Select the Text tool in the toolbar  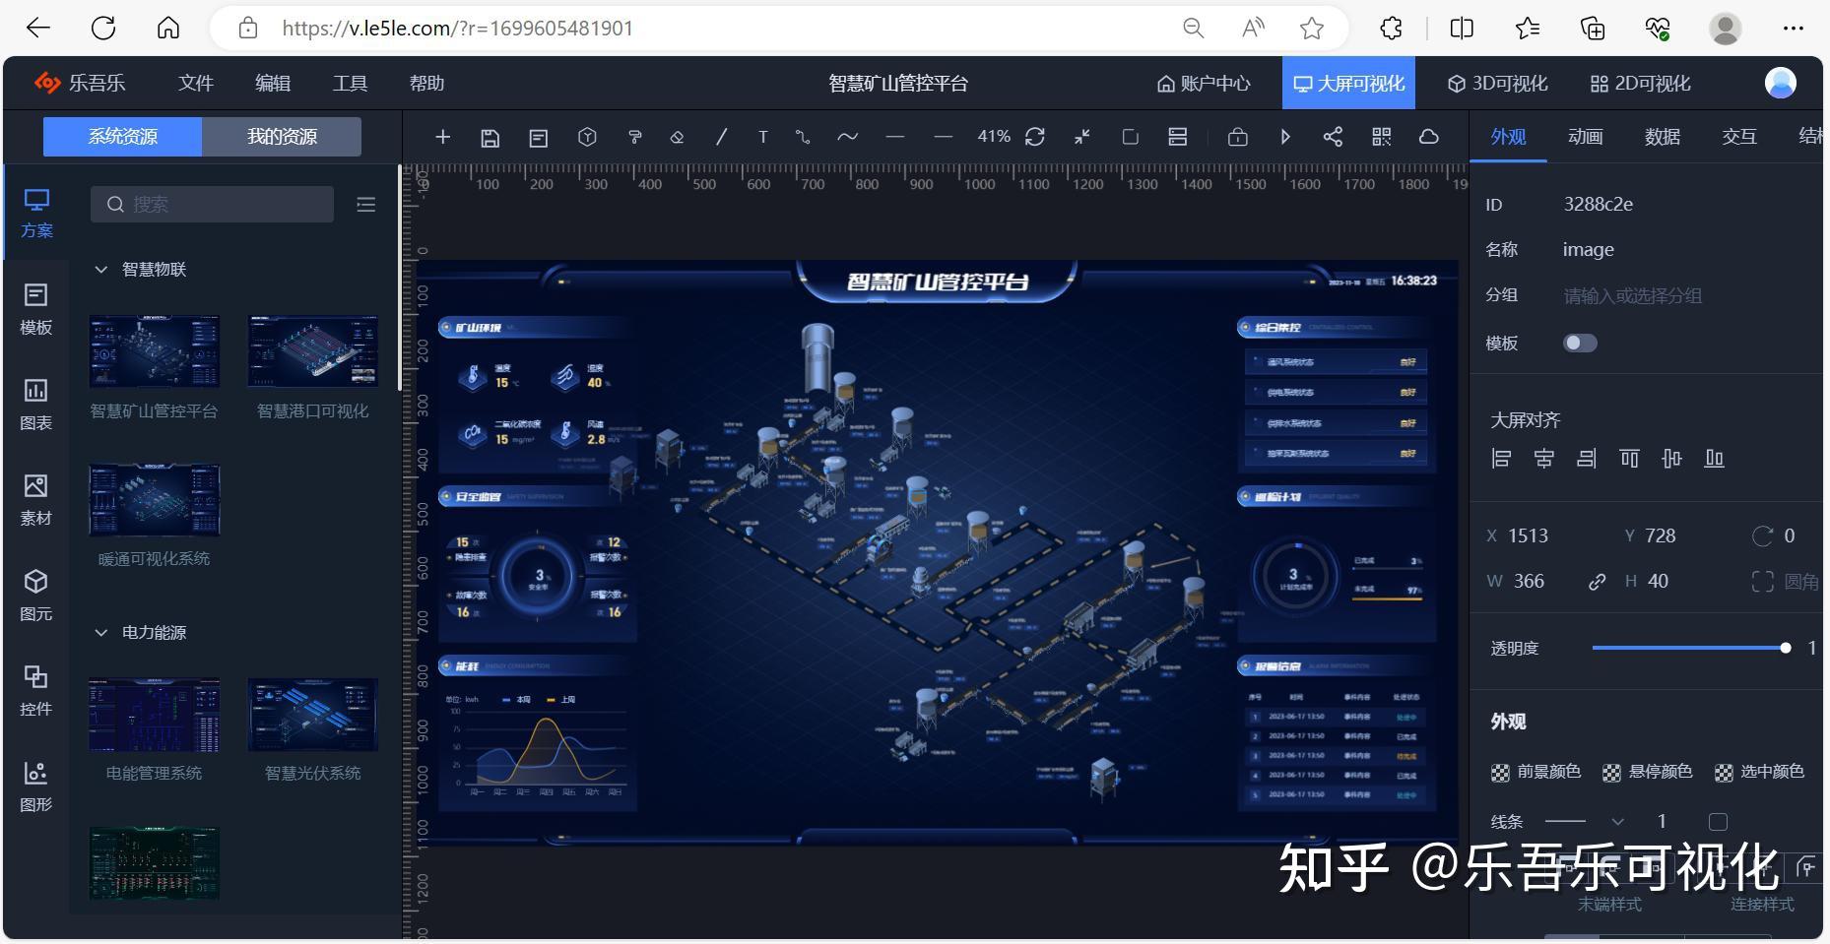762,137
